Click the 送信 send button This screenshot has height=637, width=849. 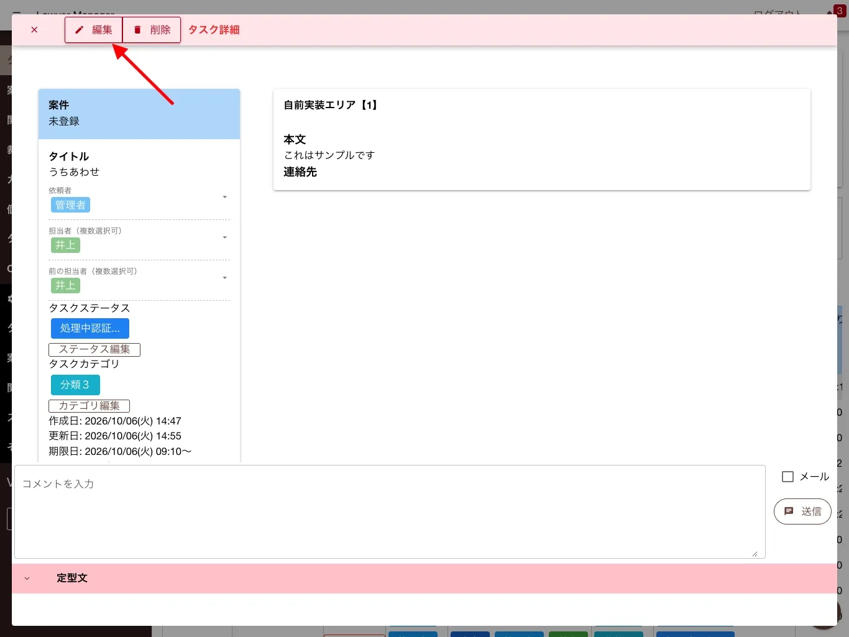(802, 511)
